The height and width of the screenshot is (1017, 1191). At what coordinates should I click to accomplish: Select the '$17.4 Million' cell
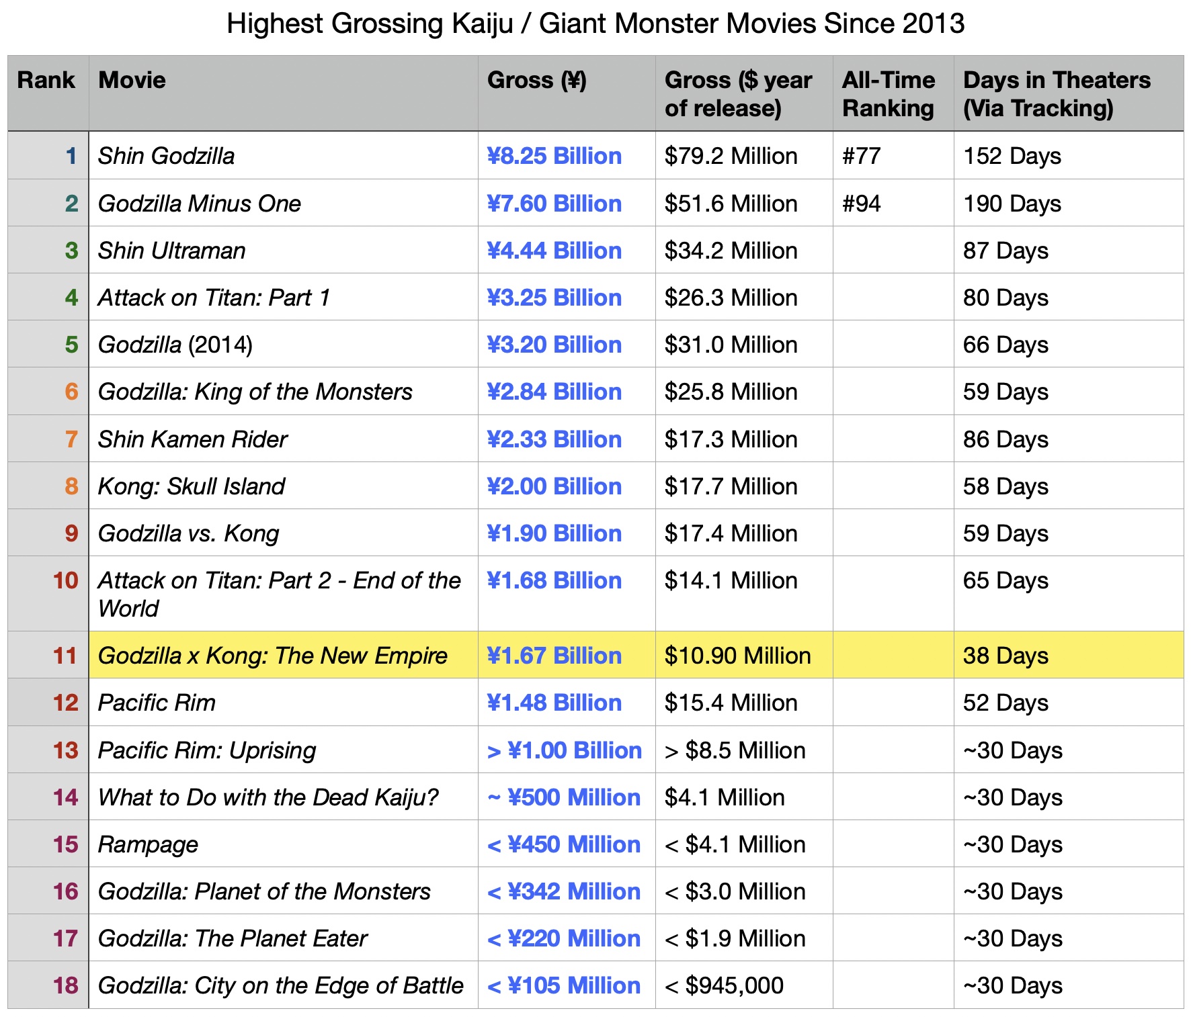(x=744, y=532)
